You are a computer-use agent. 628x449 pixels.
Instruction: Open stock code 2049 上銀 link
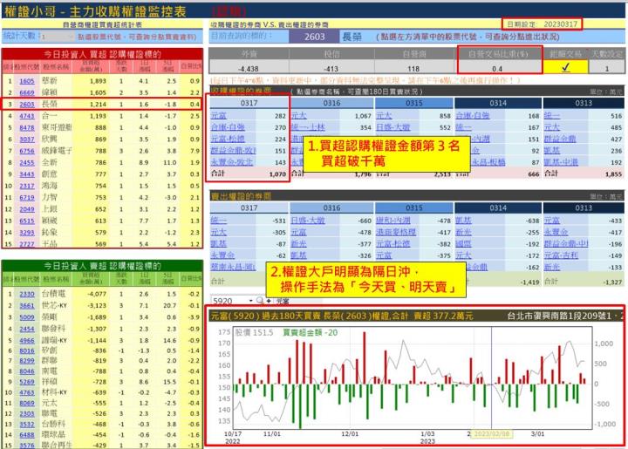(x=27, y=209)
